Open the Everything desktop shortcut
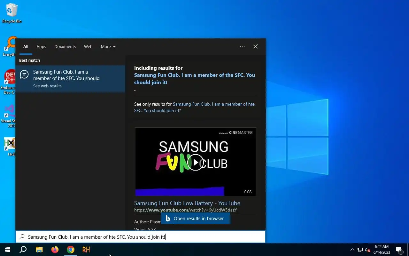409x256 pixels. pyautogui.click(x=9, y=46)
